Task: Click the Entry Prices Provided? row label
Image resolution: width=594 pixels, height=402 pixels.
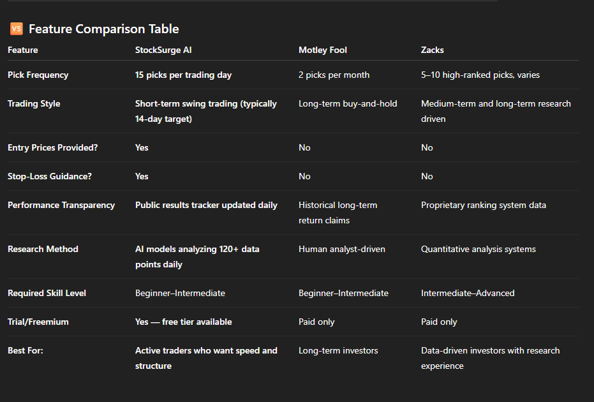Action: 52,147
